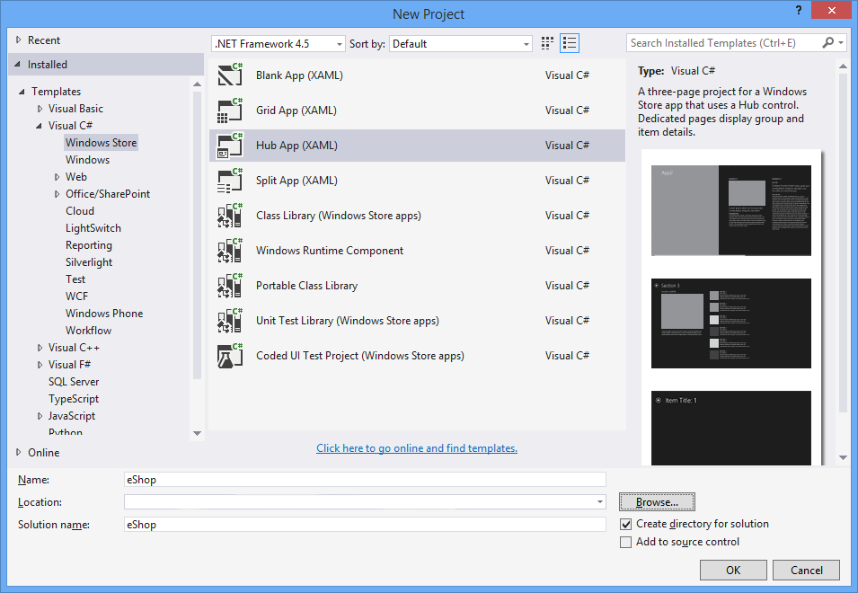
Task: Select the Class Library template icon
Action: click(230, 215)
